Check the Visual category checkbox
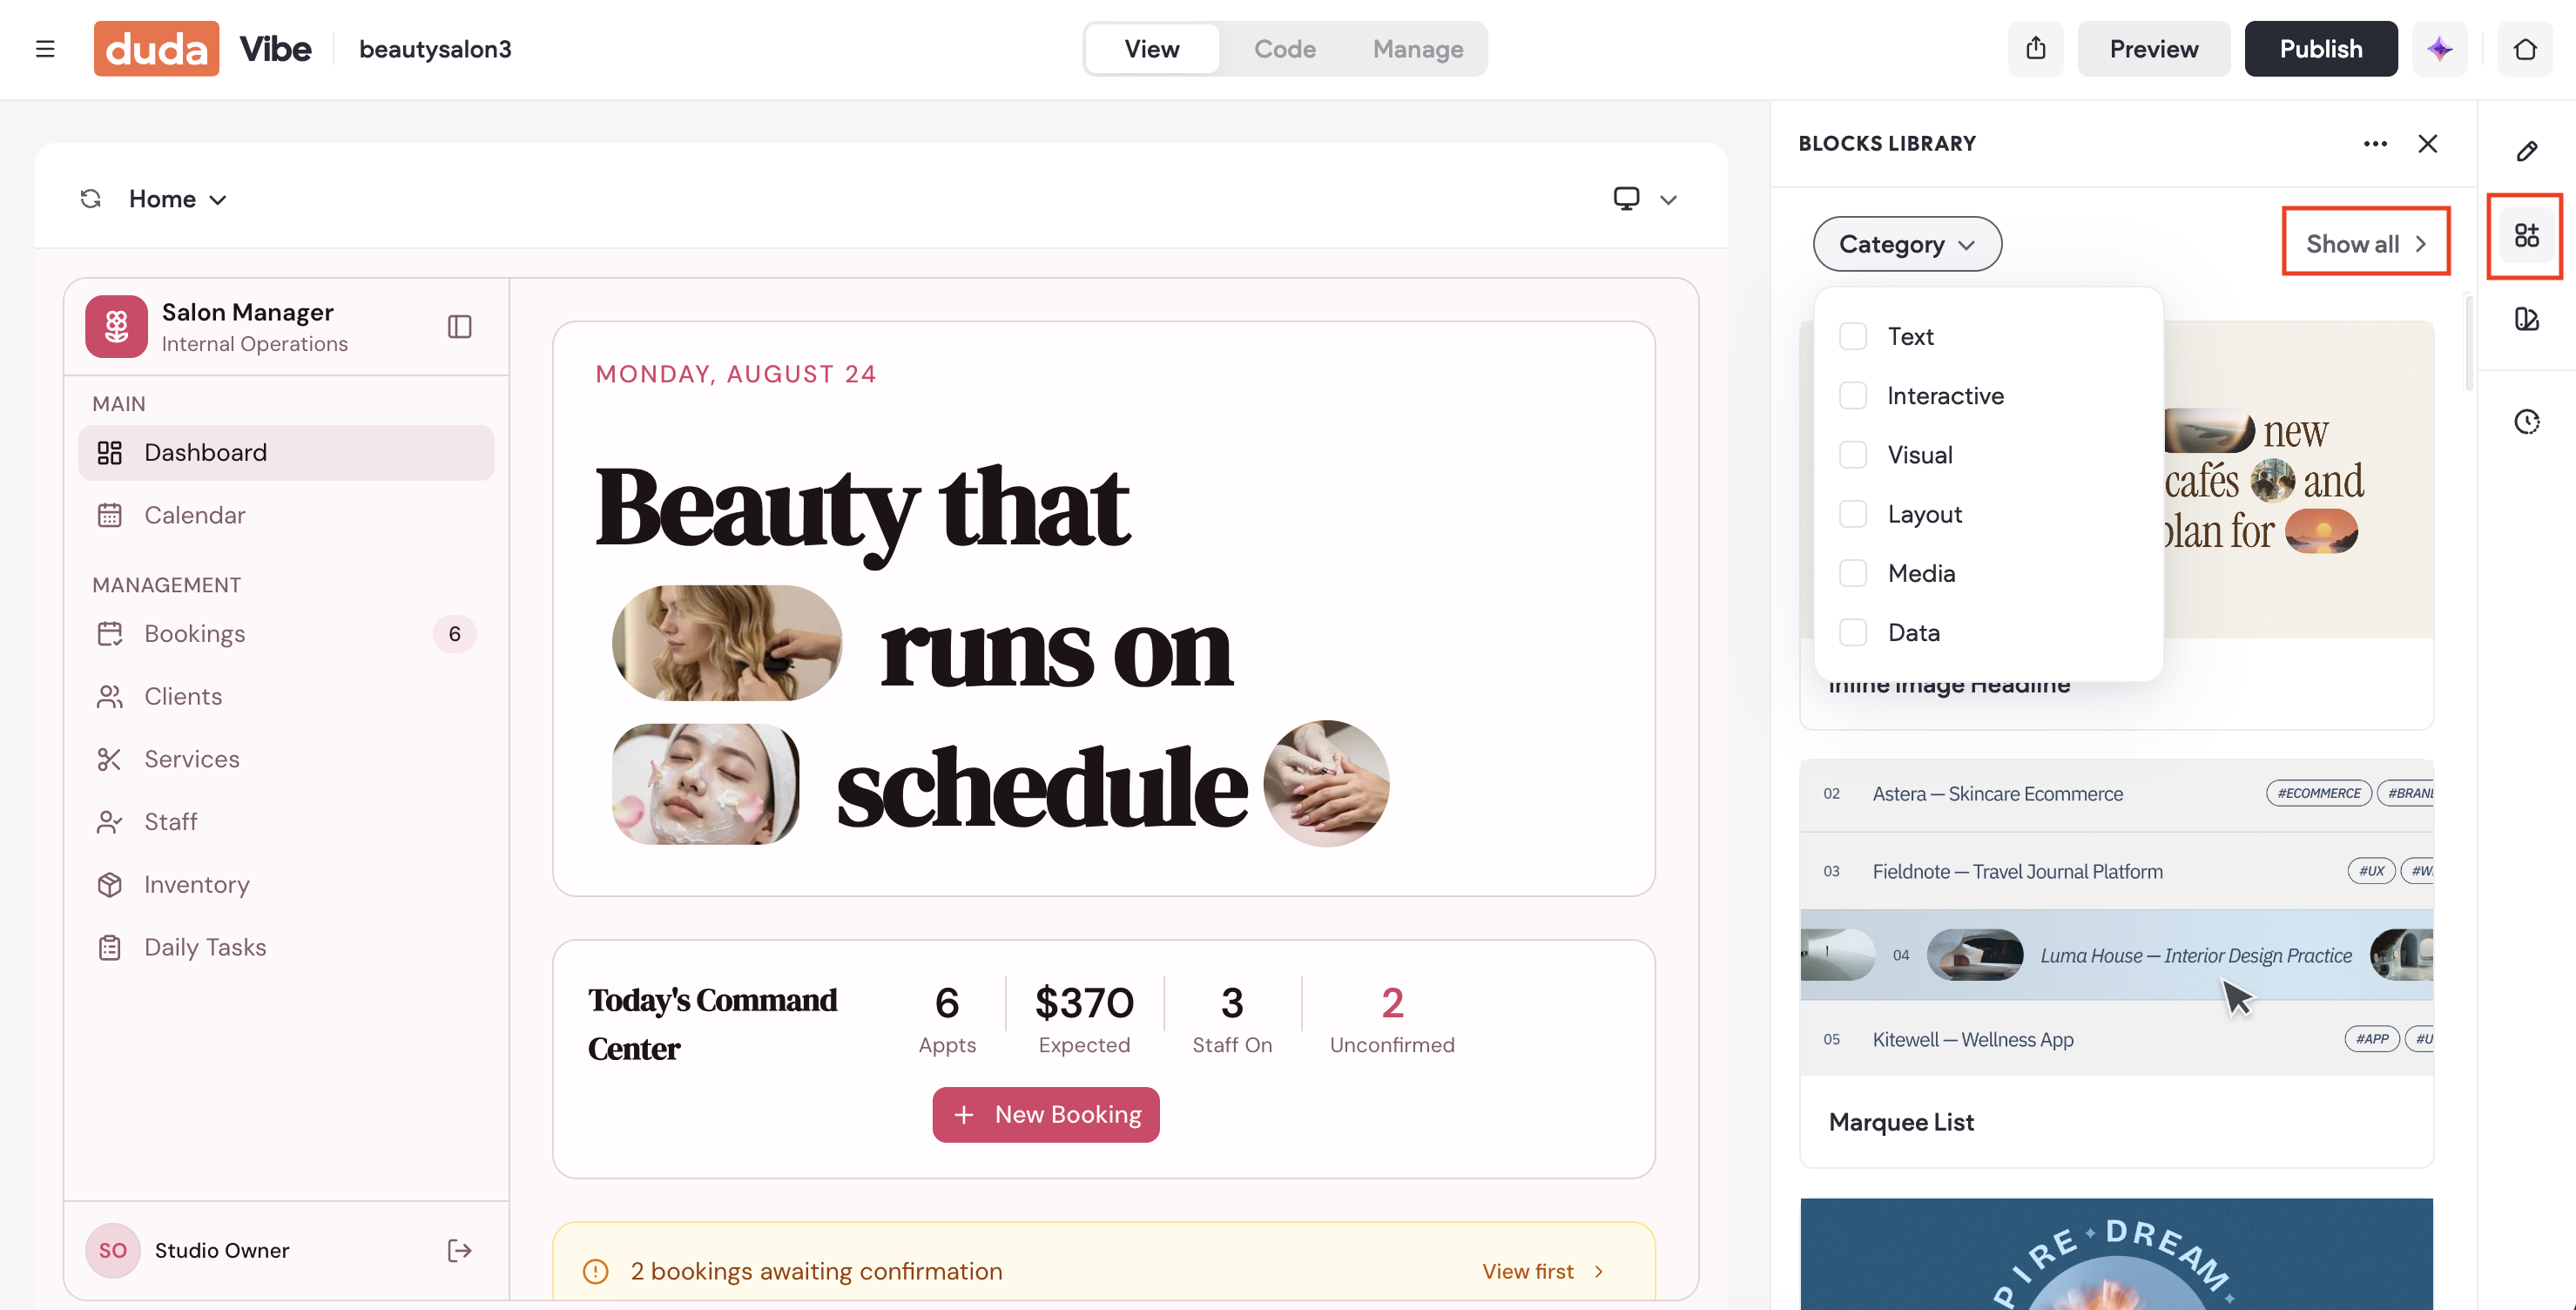 tap(1853, 455)
